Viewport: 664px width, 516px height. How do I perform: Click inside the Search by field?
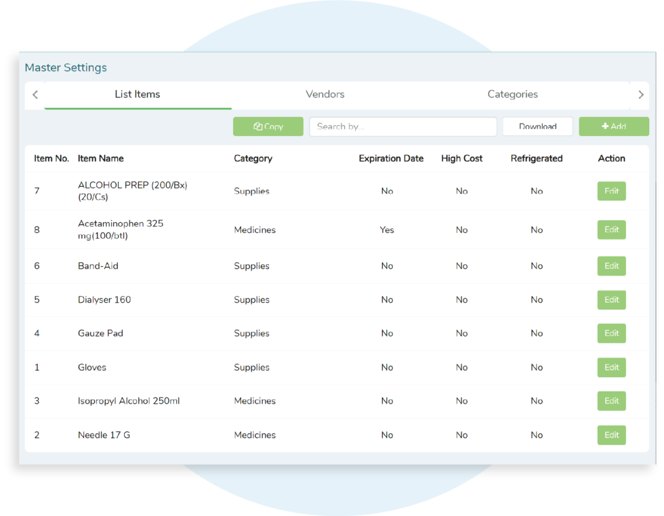(402, 126)
